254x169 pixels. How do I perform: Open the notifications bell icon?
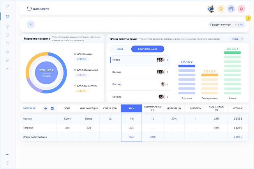tap(242, 9)
